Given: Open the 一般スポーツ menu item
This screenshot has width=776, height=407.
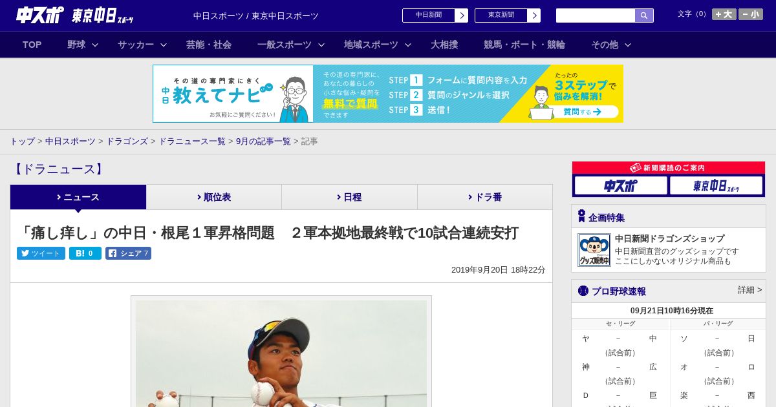Looking at the screenshot, I should coord(285,45).
